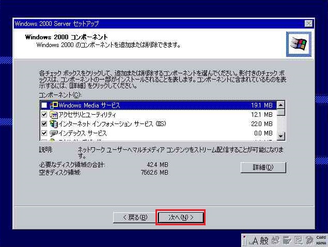
Task: Click the 7562.6 MB free disk value
Action: pyautogui.click(x=154, y=172)
